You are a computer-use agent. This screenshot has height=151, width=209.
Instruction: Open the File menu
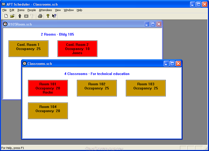coord(4,10)
